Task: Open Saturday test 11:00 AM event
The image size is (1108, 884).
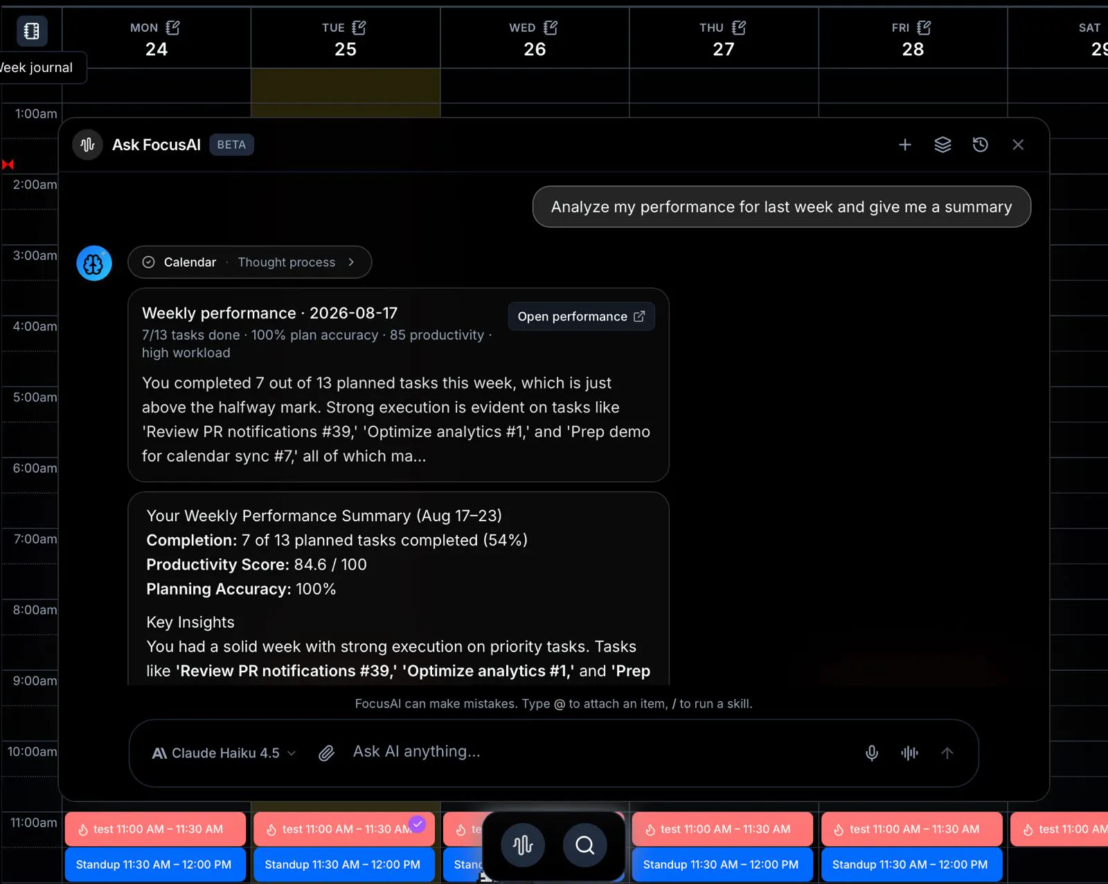Action: pos(1059,829)
